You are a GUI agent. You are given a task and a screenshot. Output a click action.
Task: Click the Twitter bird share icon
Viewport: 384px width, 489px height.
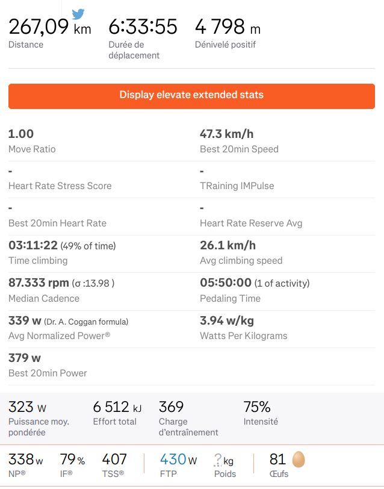78,14
